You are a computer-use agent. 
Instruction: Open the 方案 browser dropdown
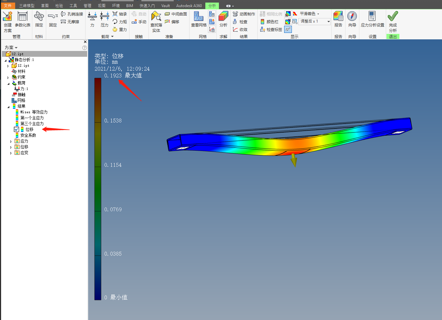pyautogui.click(x=11, y=47)
